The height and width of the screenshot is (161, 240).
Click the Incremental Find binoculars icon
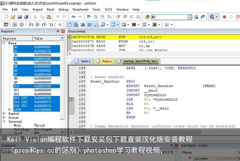pyautogui.click(x=203, y=17)
